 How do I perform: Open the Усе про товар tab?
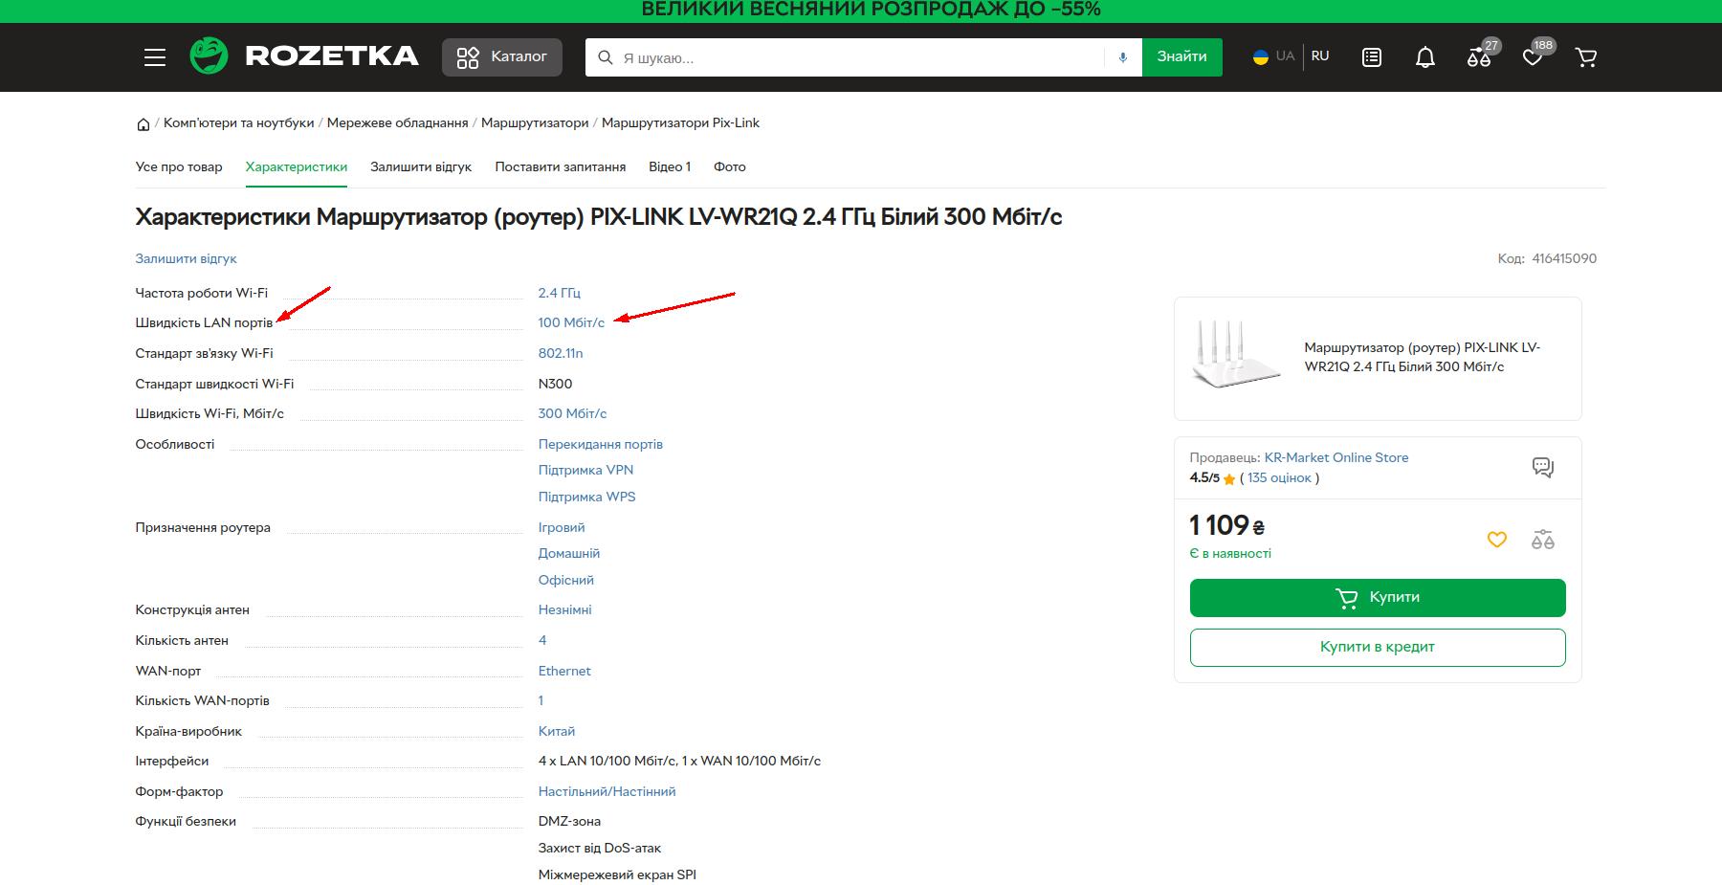(x=179, y=167)
